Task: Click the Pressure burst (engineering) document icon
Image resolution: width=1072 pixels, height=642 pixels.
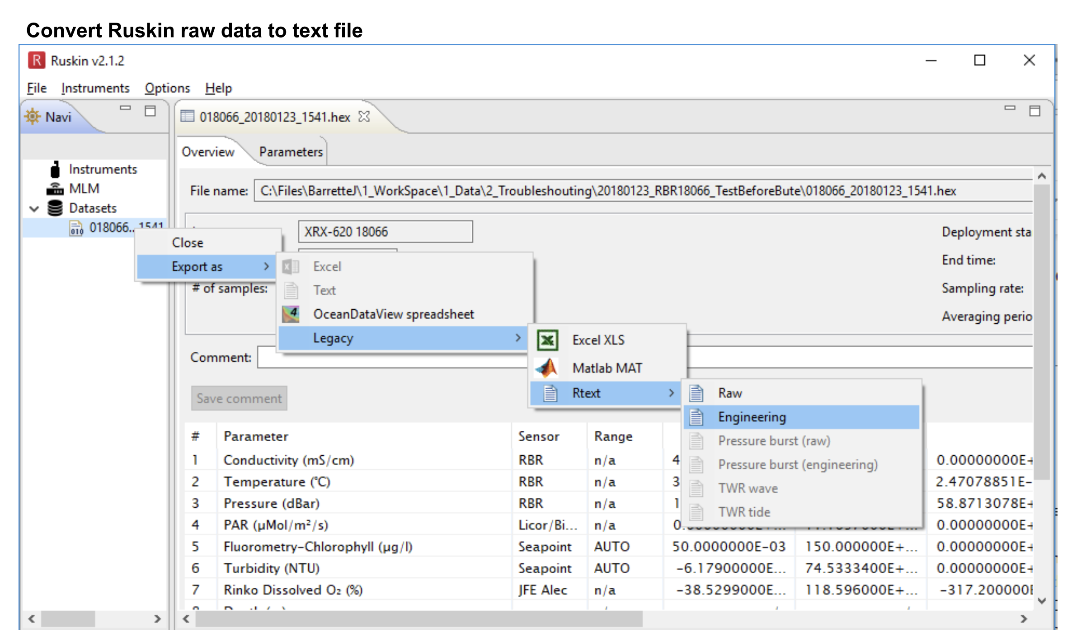Action: 696,464
